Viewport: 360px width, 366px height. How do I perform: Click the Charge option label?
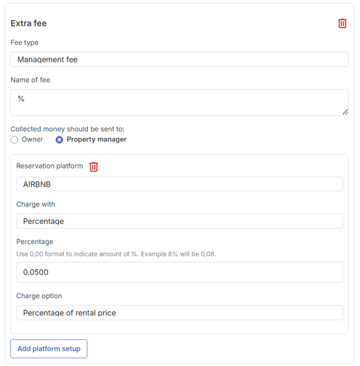[39, 296]
